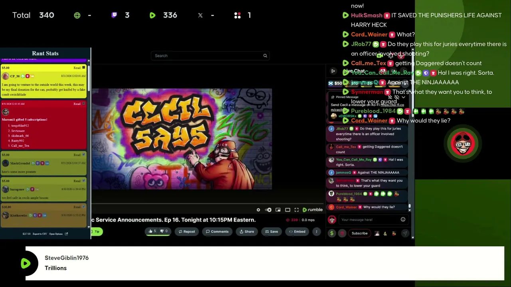Focus the Search input field

210,56
